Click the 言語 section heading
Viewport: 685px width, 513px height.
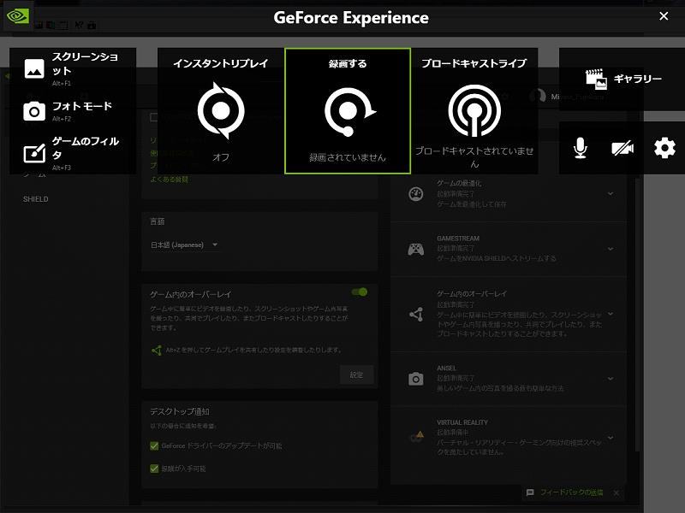point(158,221)
